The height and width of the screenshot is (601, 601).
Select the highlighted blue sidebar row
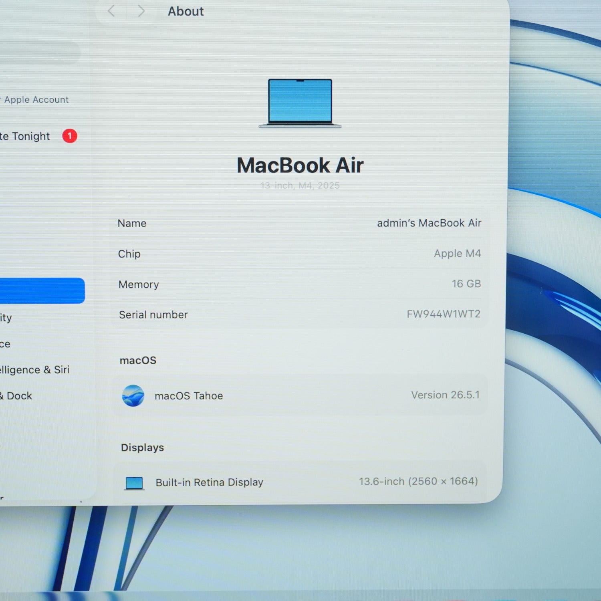pyautogui.click(x=42, y=290)
